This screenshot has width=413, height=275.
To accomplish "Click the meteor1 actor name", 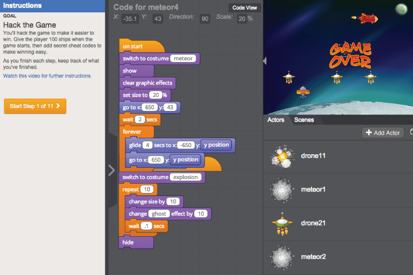I will (313, 189).
